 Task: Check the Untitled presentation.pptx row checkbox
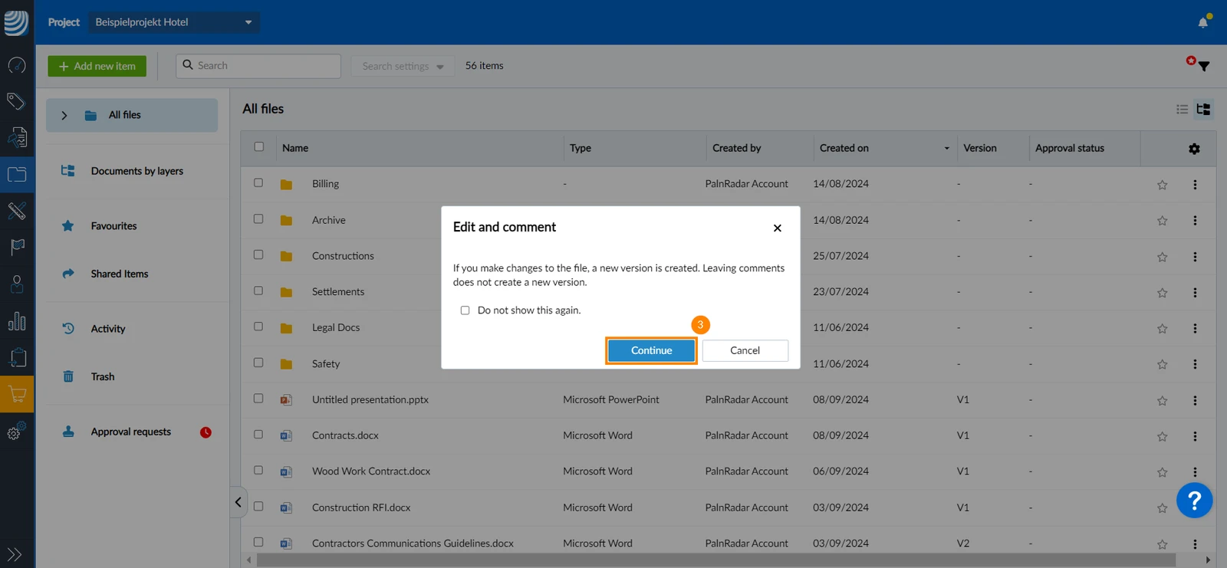click(x=258, y=399)
